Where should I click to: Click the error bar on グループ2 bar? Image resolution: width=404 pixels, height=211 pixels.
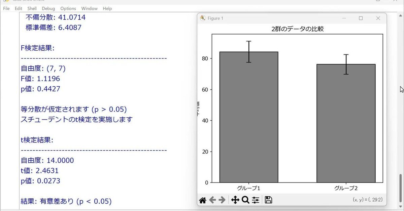pos(346,64)
